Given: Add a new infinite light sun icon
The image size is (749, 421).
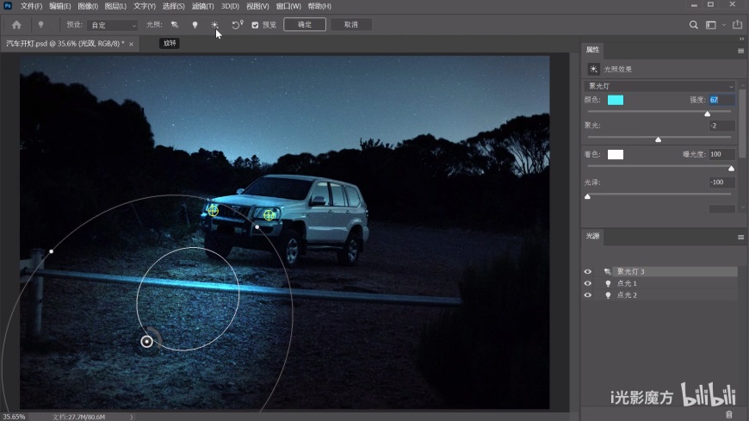Looking at the screenshot, I should click(x=214, y=25).
